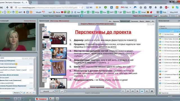Click the reload presentation circular arrow icon
The height and width of the screenshot is (101, 180).
tap(123, 91)
